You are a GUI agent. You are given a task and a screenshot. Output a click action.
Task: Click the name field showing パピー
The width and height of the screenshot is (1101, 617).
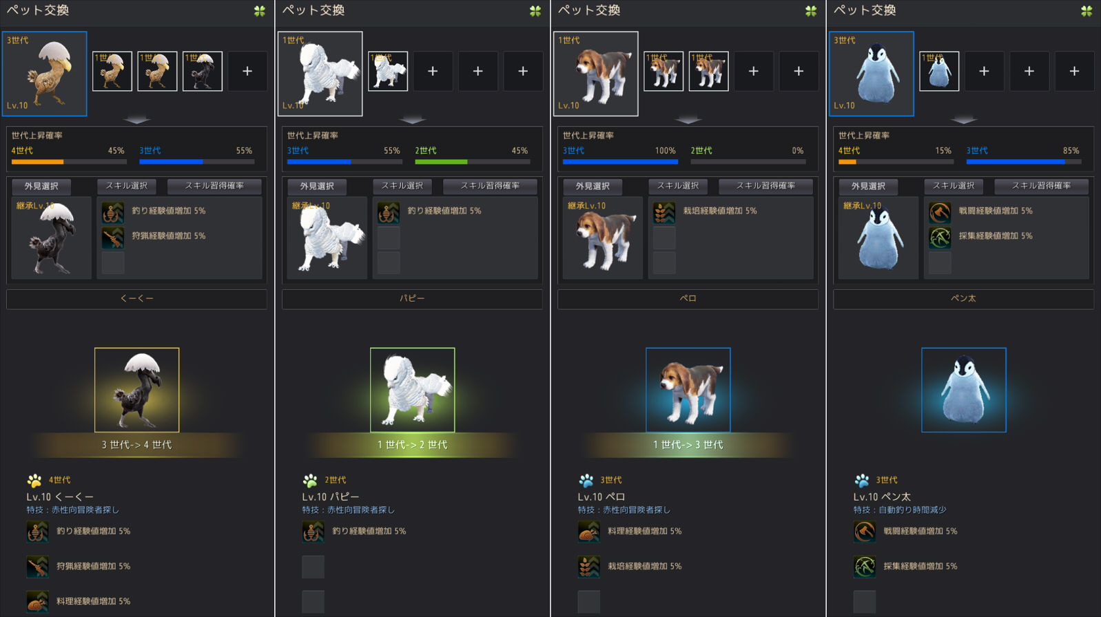pos(412,299)
